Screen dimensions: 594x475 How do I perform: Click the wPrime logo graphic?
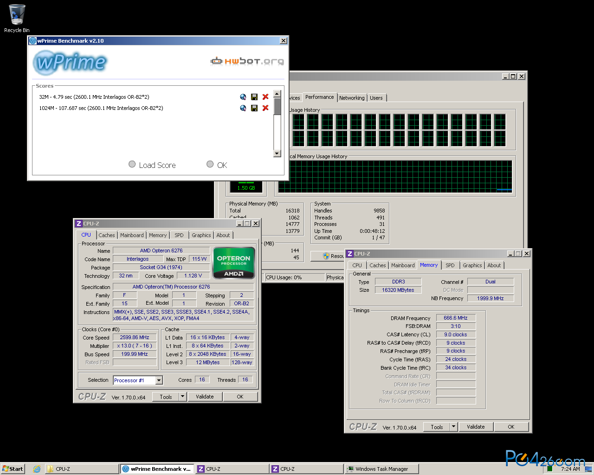[71, 62]
